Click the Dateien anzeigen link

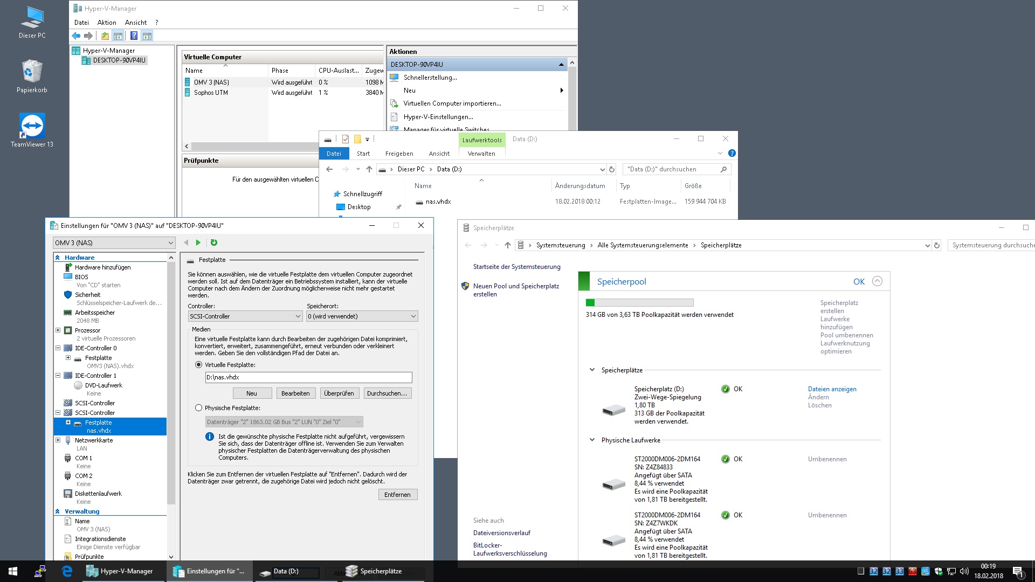click(x=832, y=389)
